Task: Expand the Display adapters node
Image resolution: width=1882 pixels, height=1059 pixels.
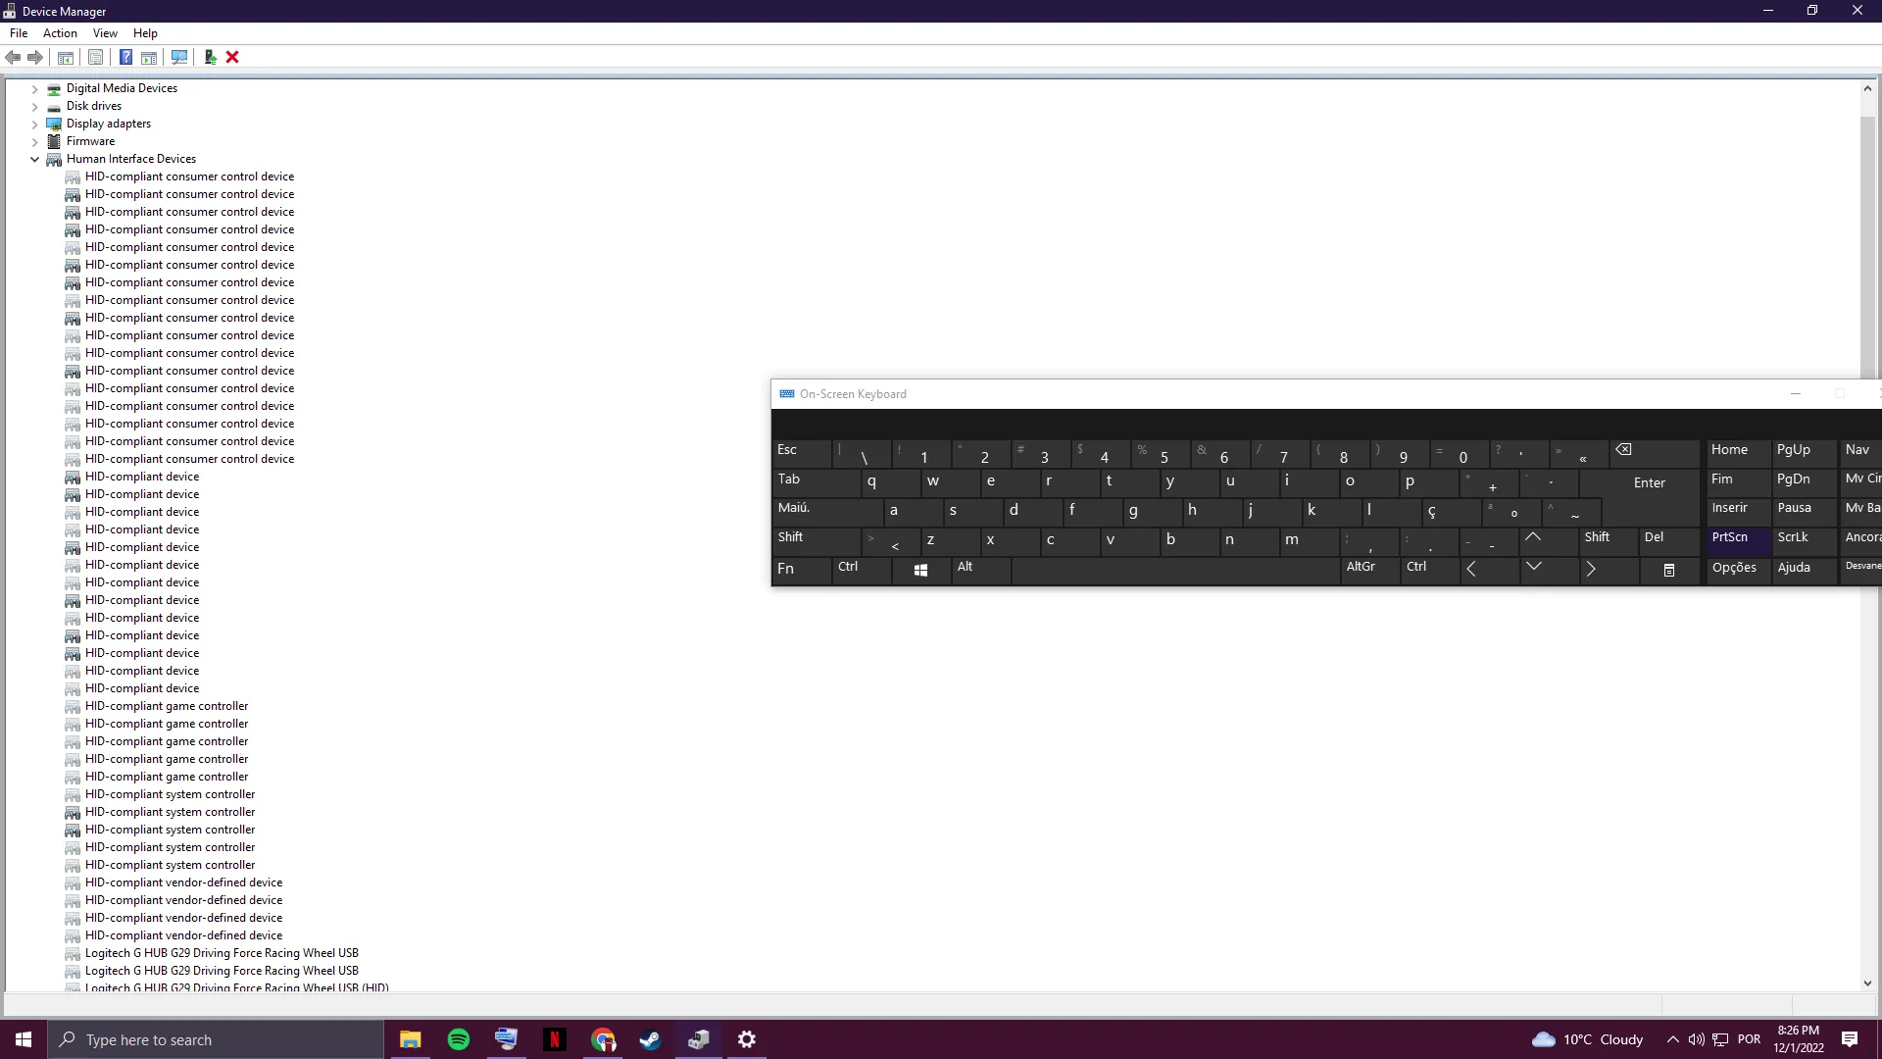Action: pos(35,124)
